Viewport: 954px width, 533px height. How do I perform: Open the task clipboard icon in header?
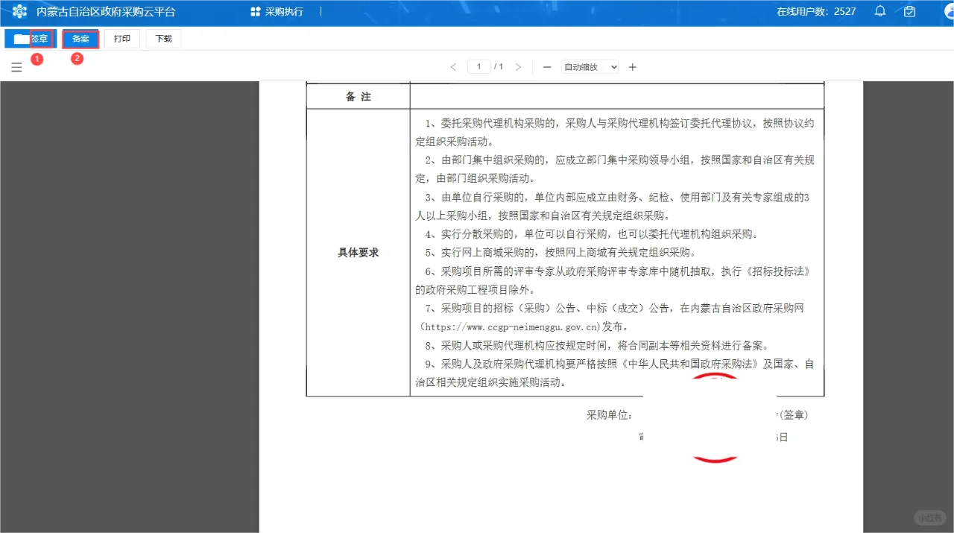click(x=909, y=11)
